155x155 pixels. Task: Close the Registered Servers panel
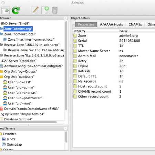pyautogui.click(x=65, y=128)
